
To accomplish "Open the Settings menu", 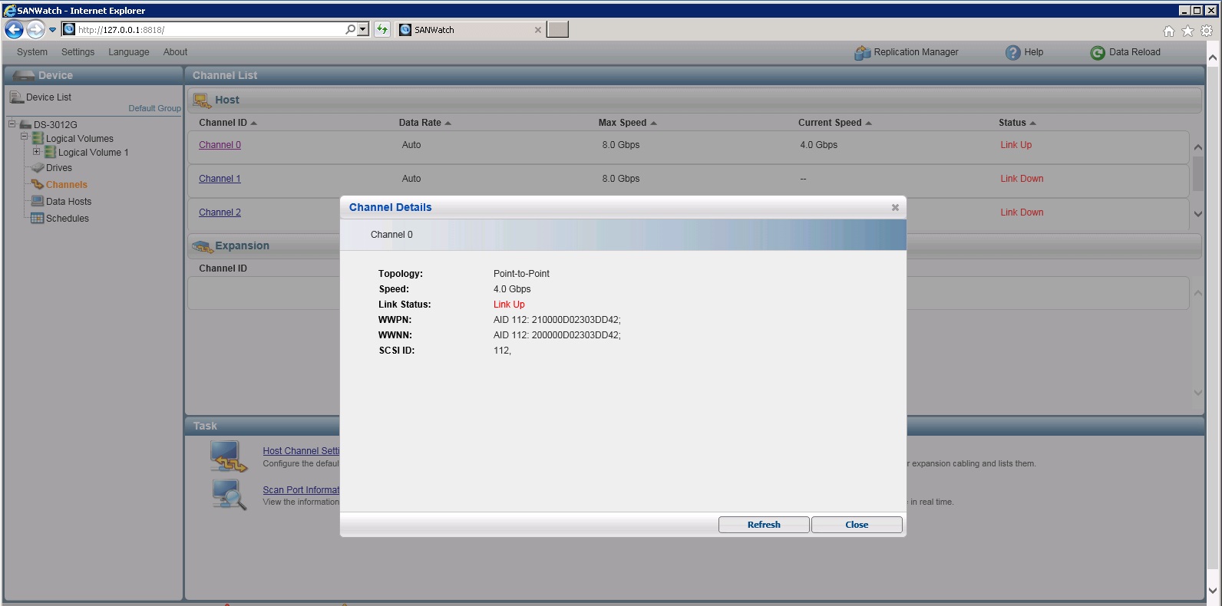I will pyautogui.click(x=78, y=52).
